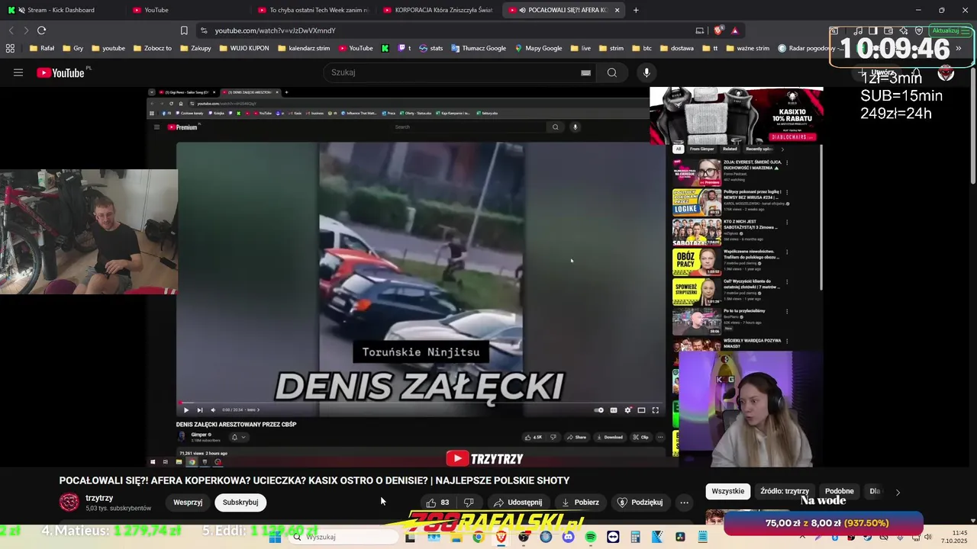This screenshot has height=549, width=977.
Task: Start voice search with the microphone icon
Action: click(646, 72)
